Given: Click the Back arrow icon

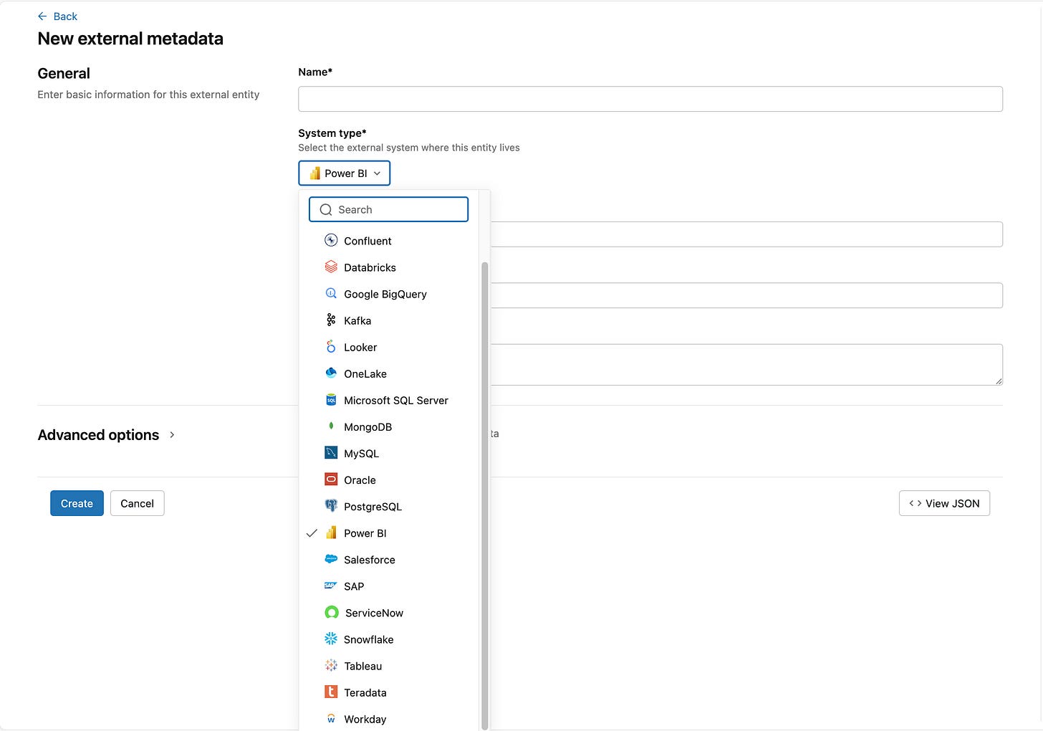Looking at the screenshot, I should 42,16.
